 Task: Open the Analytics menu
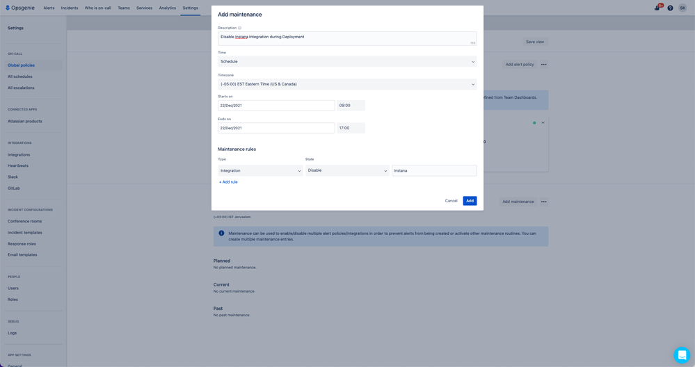pos(168,8)
